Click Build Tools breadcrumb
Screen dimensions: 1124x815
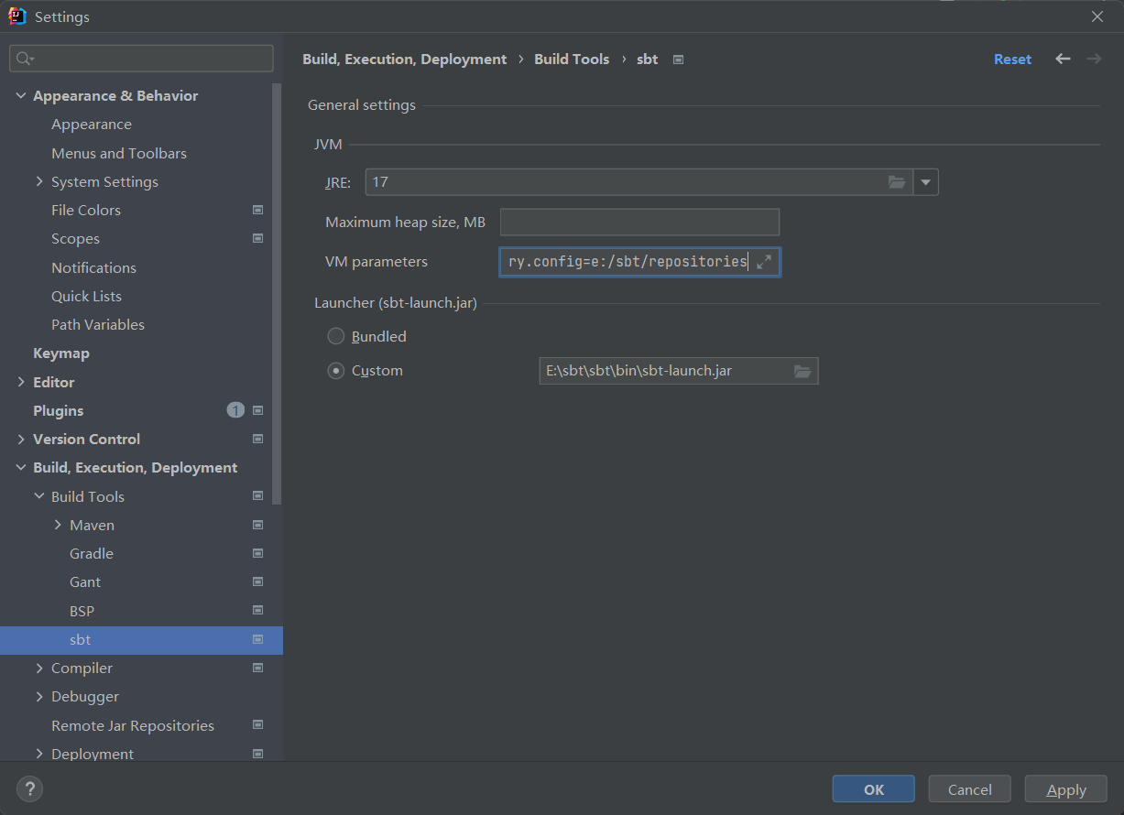click(x=572, y=59)
